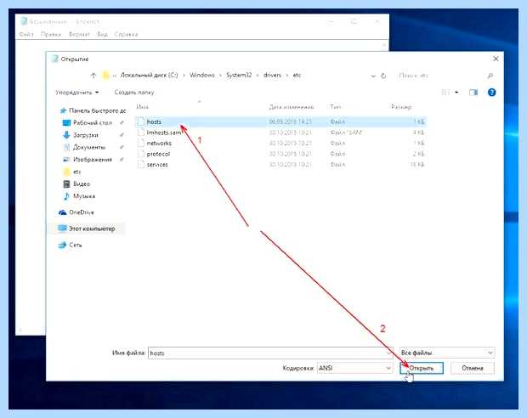Open Все файлы file type dropdown
The image size is (527, 418).
click(446, 353)
